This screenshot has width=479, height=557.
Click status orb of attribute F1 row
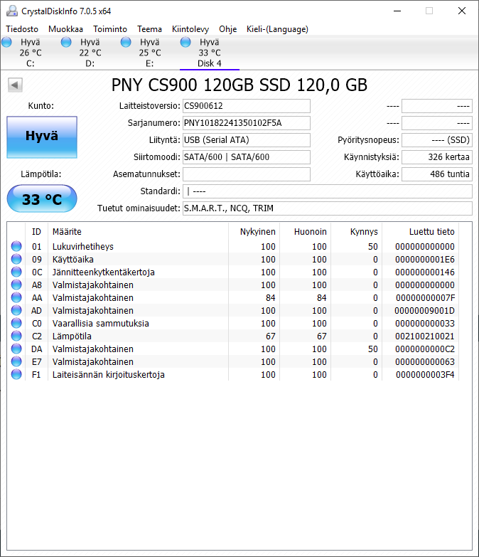pyautogui.click(x=16, y=374)
